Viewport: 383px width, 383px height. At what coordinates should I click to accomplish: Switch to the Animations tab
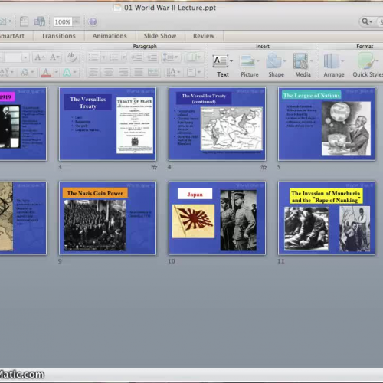(x=110, y=36)
